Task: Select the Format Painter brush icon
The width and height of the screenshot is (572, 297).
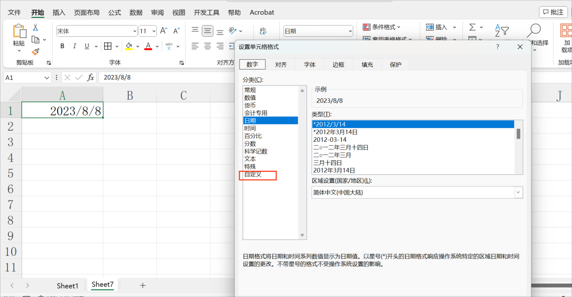Action: click(x=35, y=52)
